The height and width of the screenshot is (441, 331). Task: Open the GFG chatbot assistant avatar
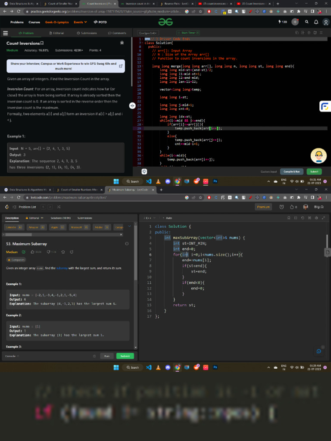pyautogui.click(x=319, y=155)
